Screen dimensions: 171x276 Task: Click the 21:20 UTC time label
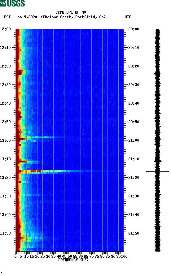click(134, 177)
